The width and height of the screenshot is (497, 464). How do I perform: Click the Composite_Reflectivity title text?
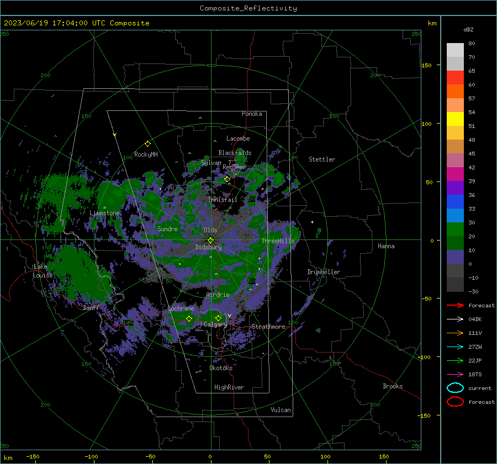[x=248, y=8]
